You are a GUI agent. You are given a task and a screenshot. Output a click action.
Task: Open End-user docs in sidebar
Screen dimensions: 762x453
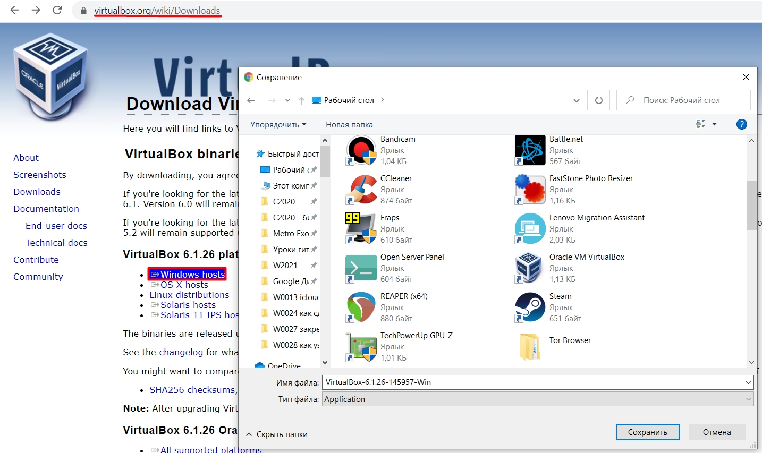click(x=56, y=226)
